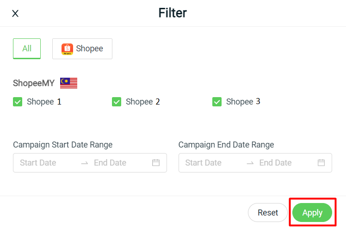This screenshot has width=346, height=228.
Task: Apply the filter settings
Action: point(312,213)
